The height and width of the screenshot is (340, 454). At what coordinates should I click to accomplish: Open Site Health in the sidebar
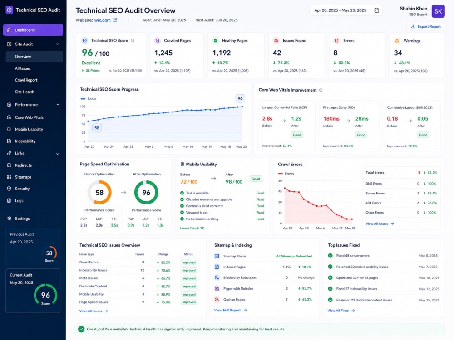[x=25, y=92]
